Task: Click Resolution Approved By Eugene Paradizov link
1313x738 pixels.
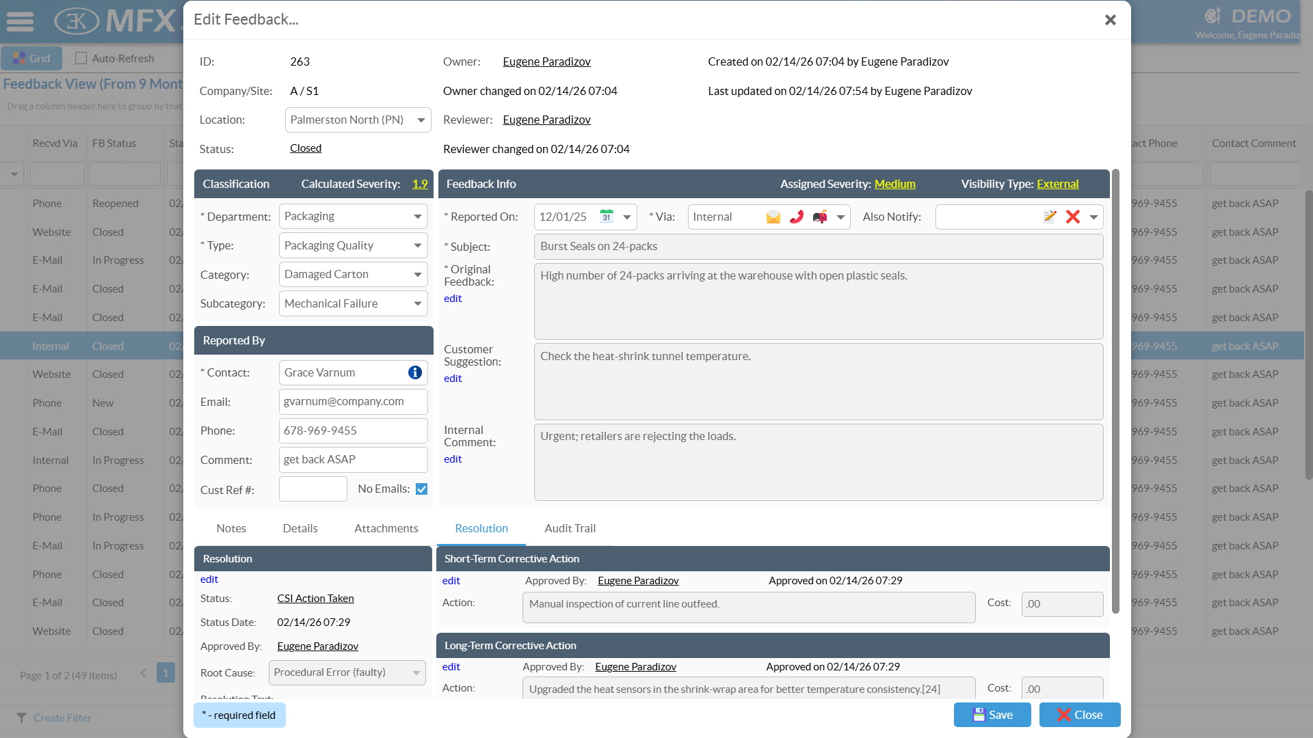Action: pyautogui.click(x=317, y=646)
